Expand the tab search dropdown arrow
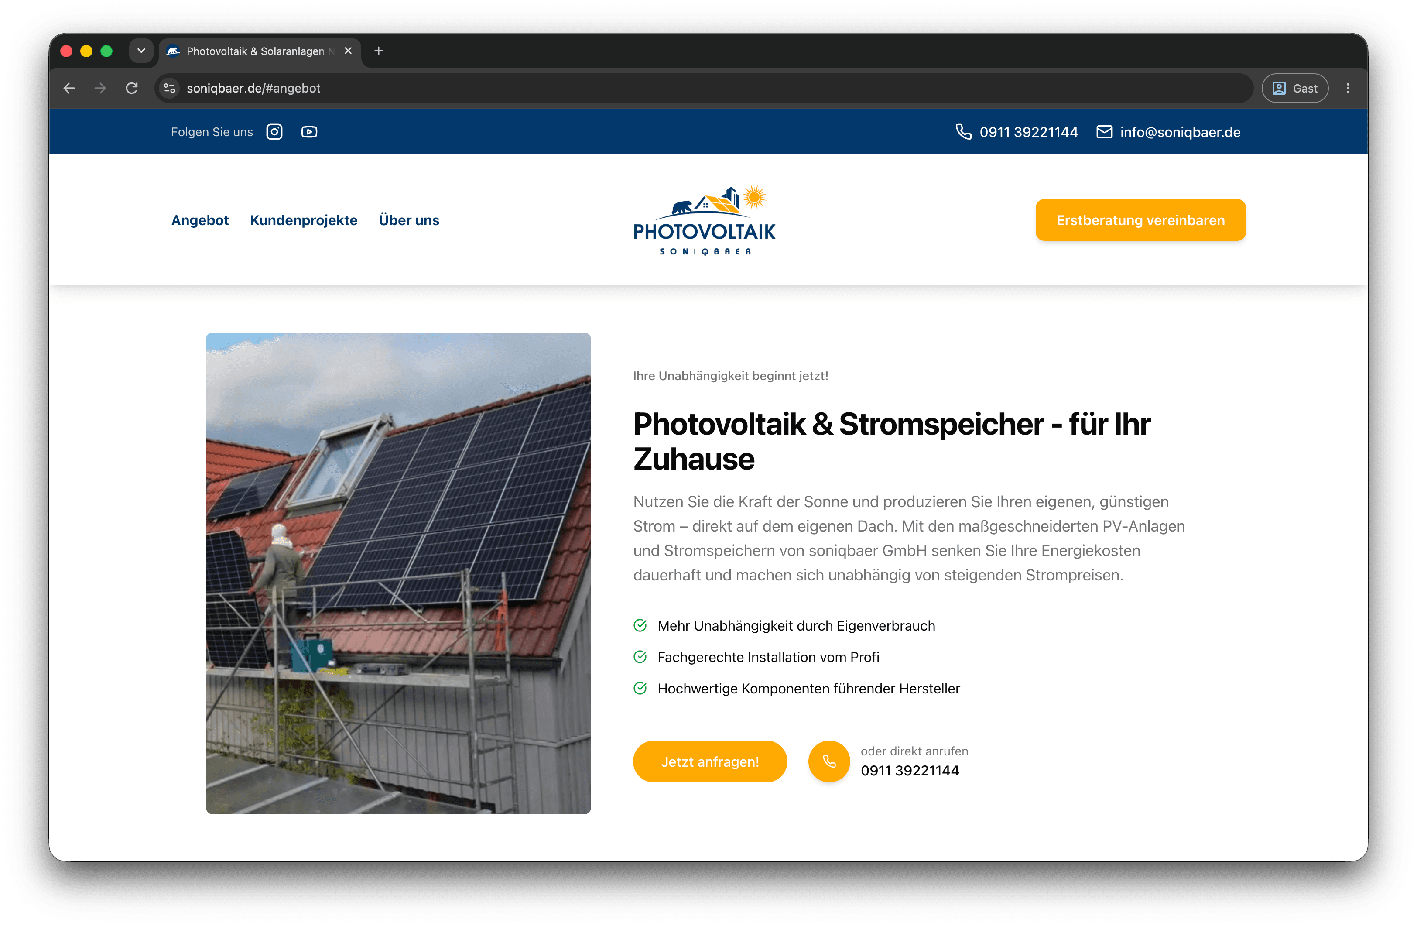The width and height of the screenshot is (1417, 926). [x=141, y=51]
